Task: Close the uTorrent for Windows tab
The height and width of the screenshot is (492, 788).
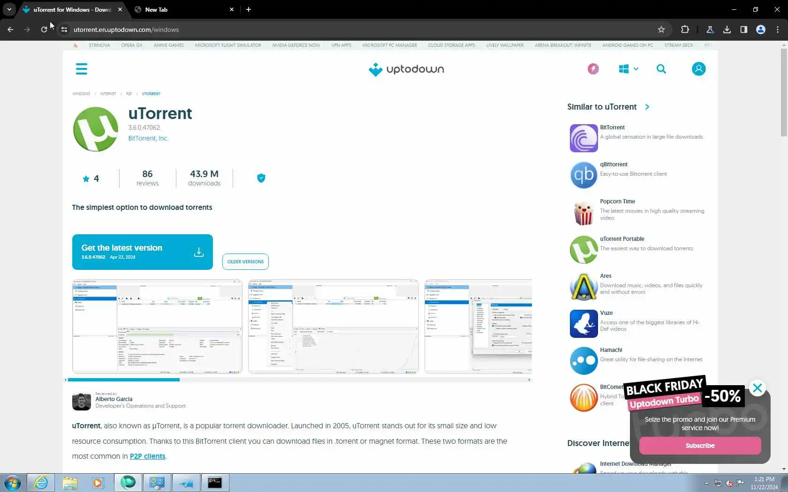Action: (x=120, y=9)
